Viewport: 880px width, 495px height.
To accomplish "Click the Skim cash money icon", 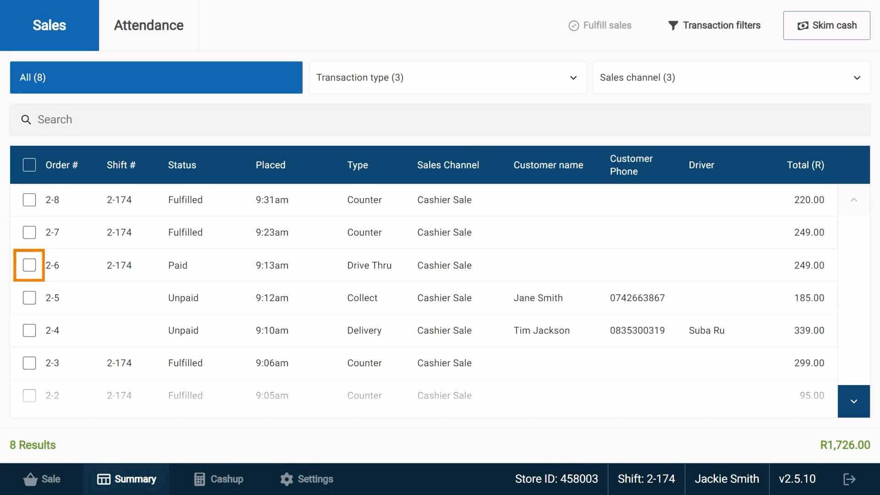I will tap(803, 26).
